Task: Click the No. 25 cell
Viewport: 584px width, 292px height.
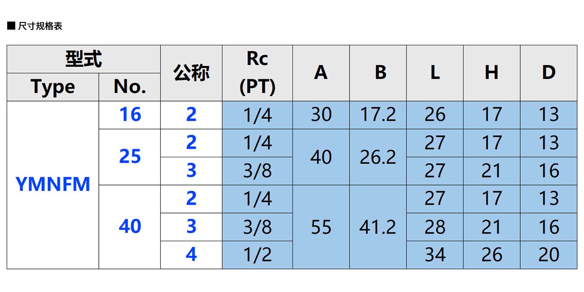Action: tap(130, 157)
